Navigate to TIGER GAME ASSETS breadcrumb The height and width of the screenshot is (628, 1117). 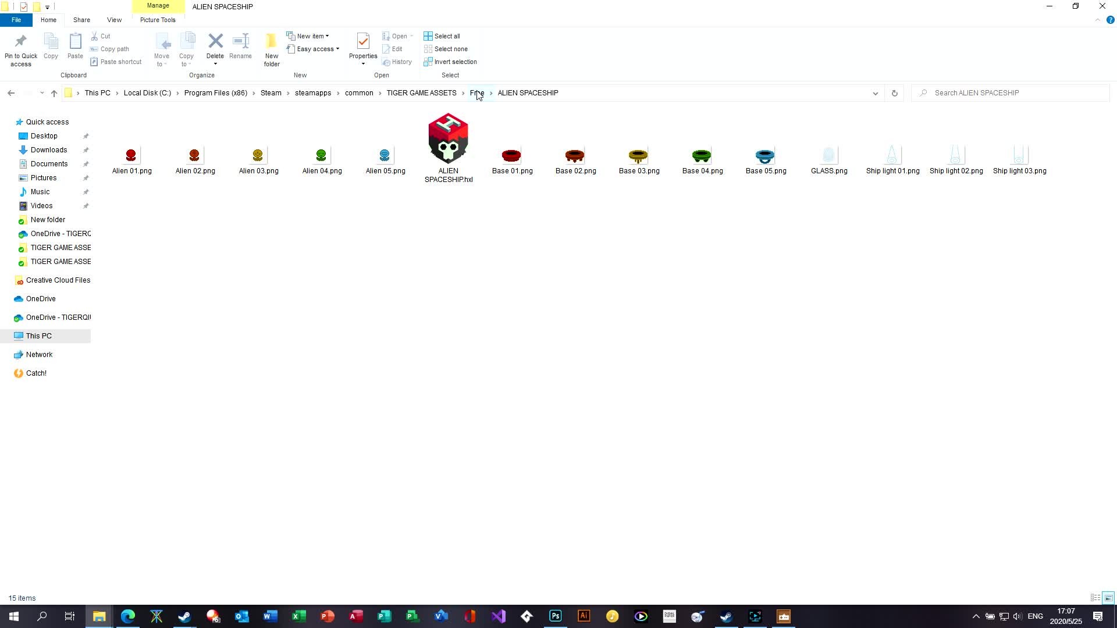click(421, 93)
